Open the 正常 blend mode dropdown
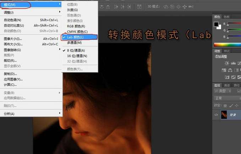Viewport: 241px width, 154px height. point(227,98)
